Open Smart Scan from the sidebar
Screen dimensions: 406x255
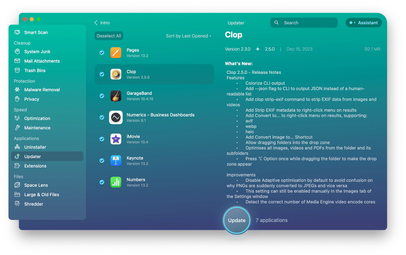pyautogui.click(x=31, y=32)
